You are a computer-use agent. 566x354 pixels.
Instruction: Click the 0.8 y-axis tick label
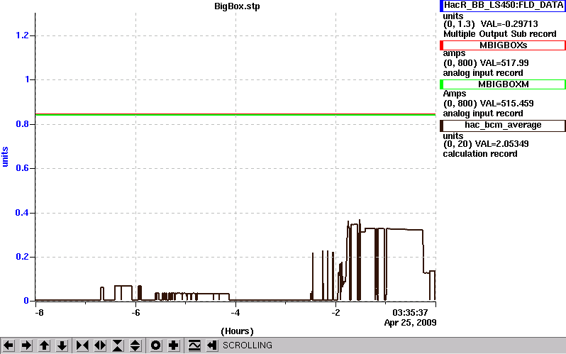point(22,124)
